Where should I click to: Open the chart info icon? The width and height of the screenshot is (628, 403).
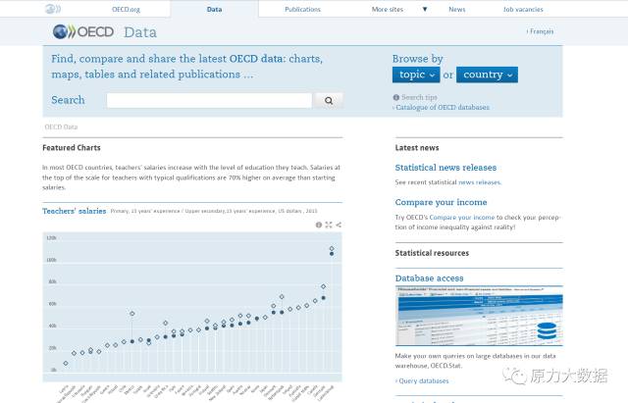(319, 225)
